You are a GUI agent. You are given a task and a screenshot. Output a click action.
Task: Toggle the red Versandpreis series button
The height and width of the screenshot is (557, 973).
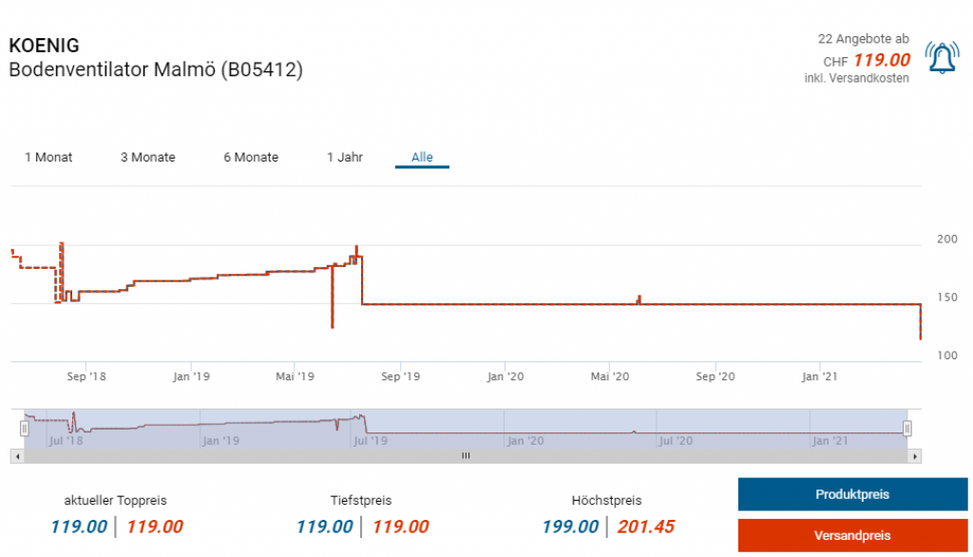pos(851,535)
